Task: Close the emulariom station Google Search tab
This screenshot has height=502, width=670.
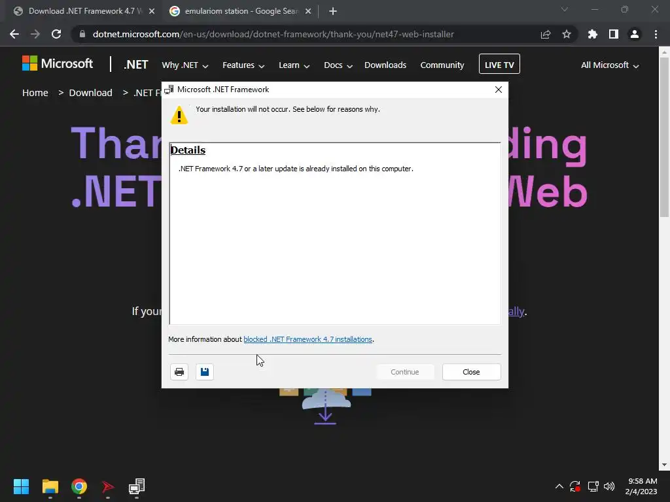Action: coord(308,11)
